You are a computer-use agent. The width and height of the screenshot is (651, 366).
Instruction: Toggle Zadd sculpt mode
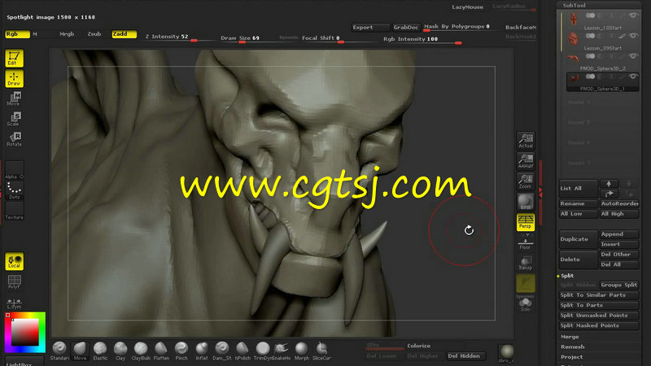pyautogui.click(x=125, y=34)
